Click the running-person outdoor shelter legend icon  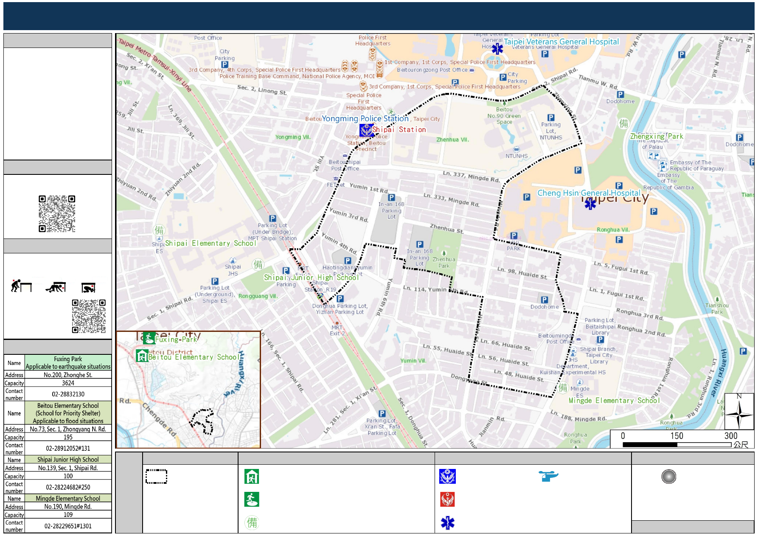[x=252, y=500]
